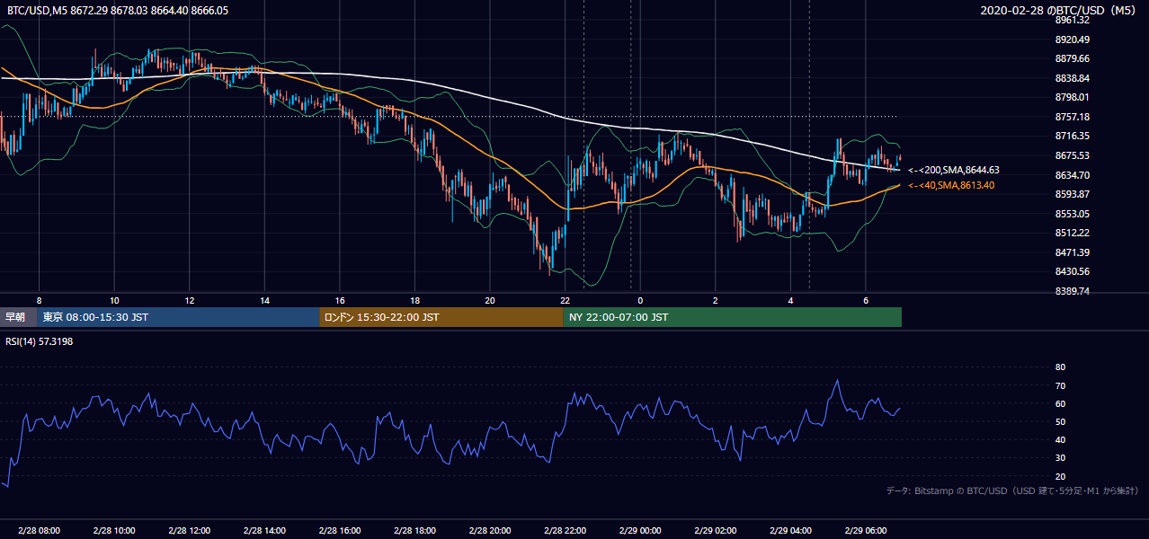The width and height of the screenshot is (1149, 539).
Task: Click the hour 14 tick on price chart
Action: (264, 300)
